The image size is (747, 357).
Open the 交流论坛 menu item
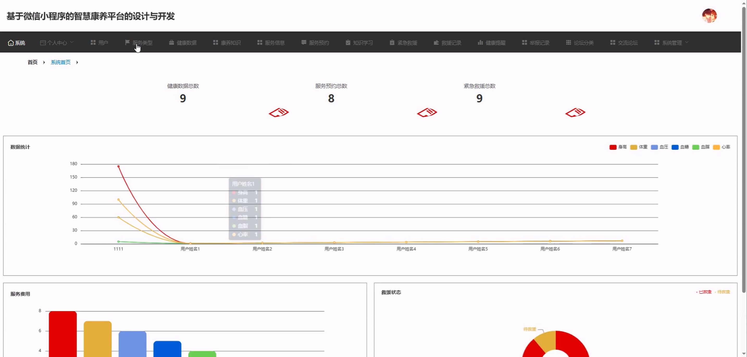pyautogui.click(x=627, y=43)
